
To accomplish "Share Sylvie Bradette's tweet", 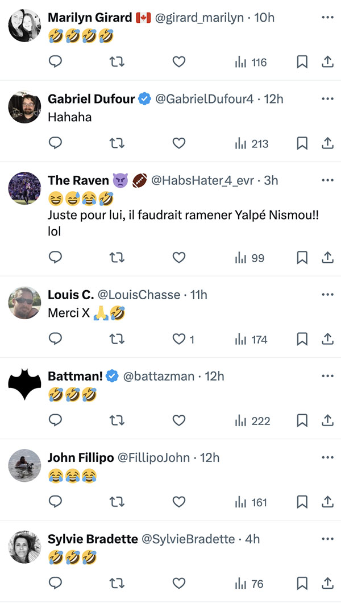I will [327, 584].
